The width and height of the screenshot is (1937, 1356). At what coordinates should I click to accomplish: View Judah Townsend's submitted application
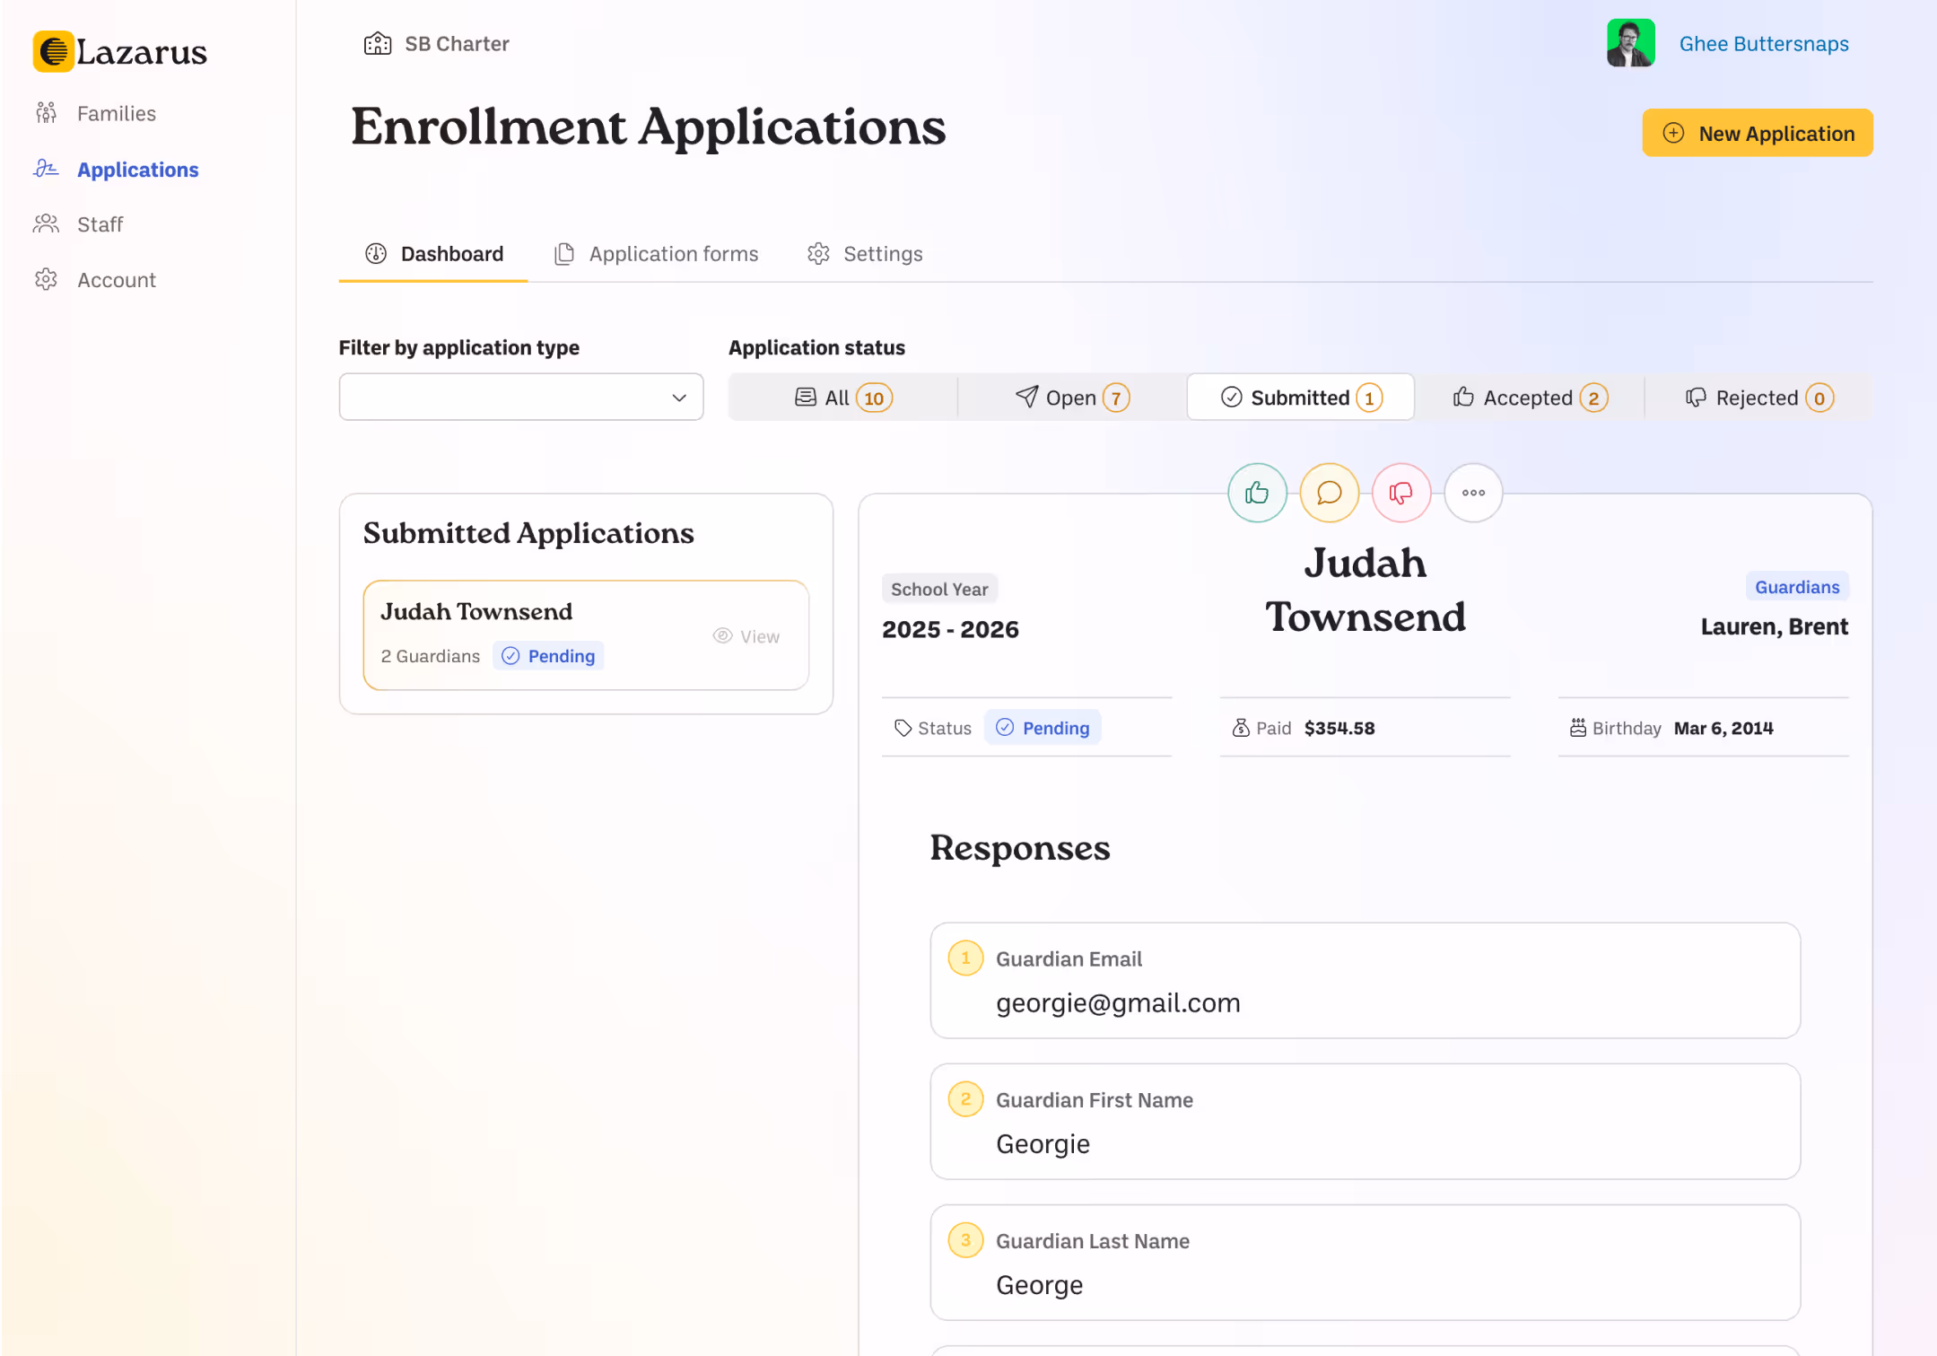pos(747,635)
